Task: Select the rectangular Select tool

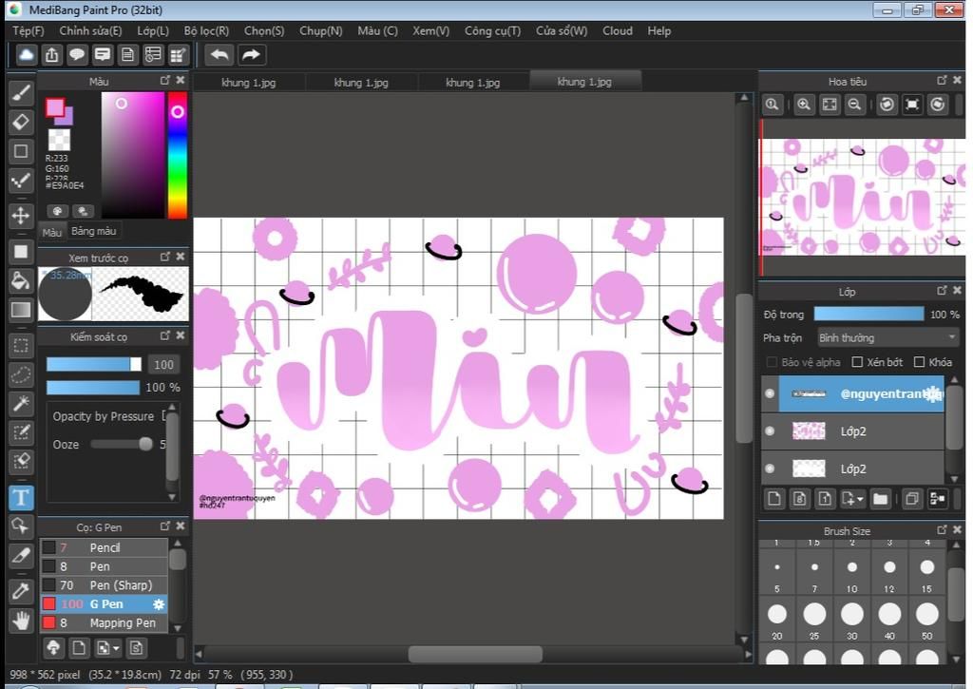Action: [x=21, y=345]
